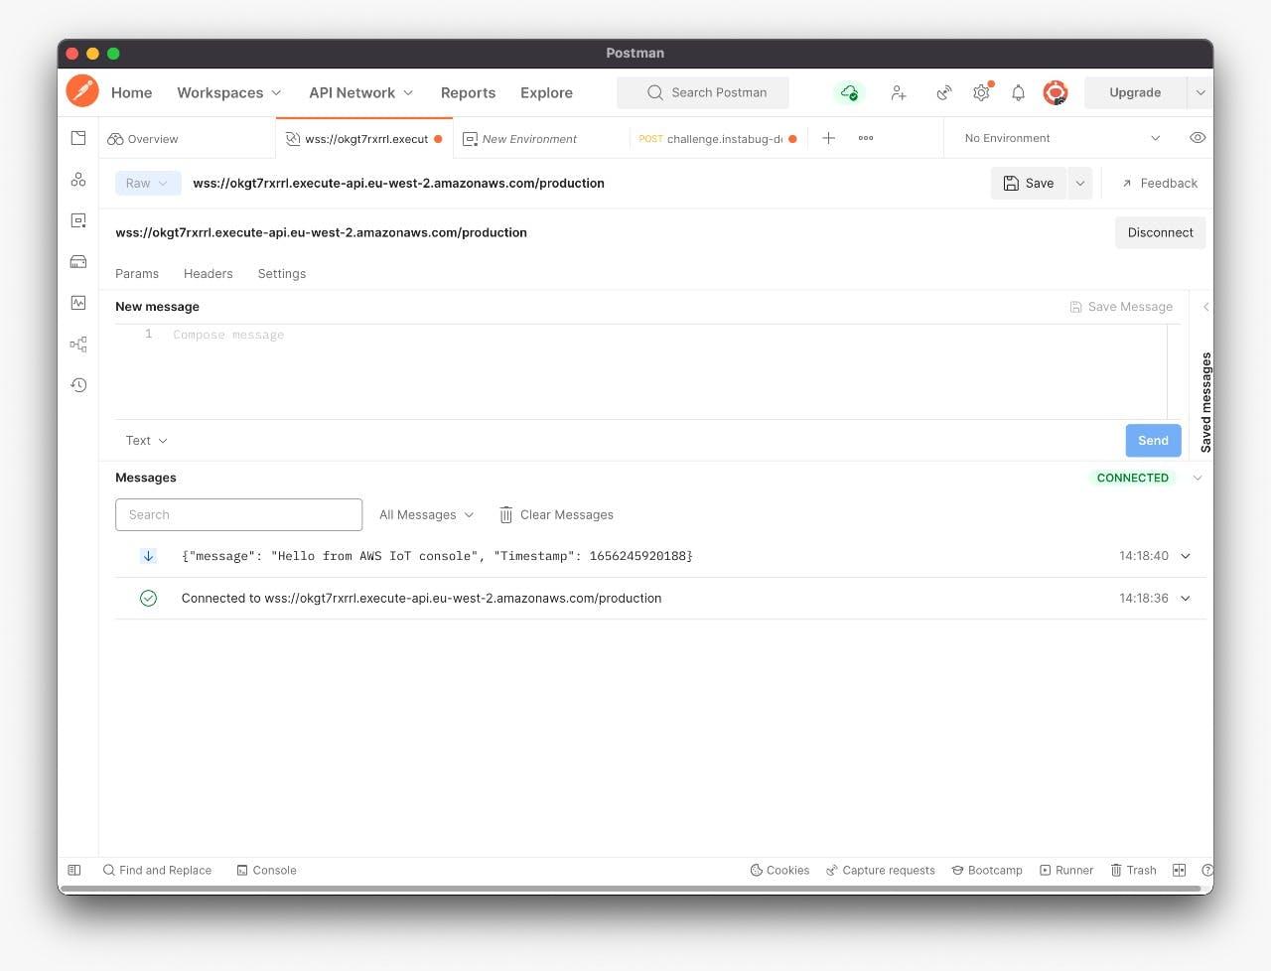1271x971 pixels.
Task: Open the Console
Action: [x=266, y=870]
